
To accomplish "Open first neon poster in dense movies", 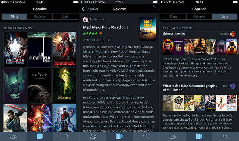I will coord(168,47).
